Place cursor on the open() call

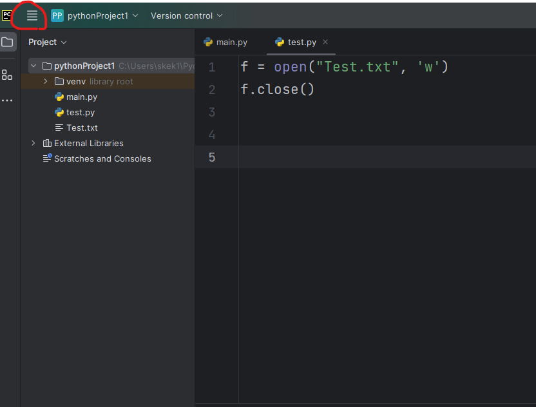291,67
